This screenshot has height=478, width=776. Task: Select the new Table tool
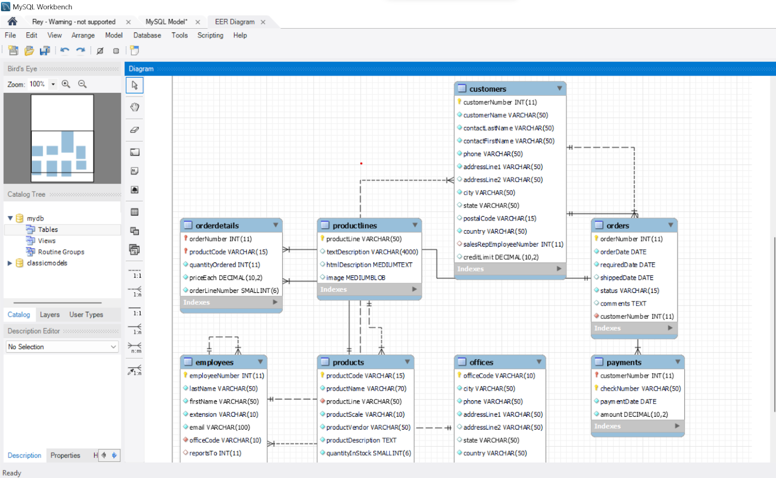135,212
